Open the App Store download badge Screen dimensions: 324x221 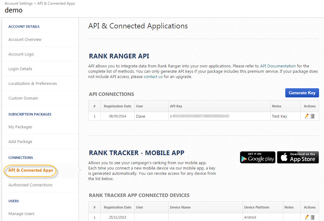[x=298, y=157]
